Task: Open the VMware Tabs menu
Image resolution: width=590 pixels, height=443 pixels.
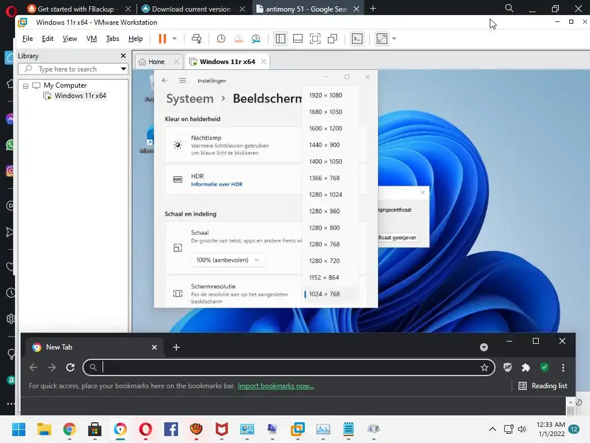Action: click(112, 39)
